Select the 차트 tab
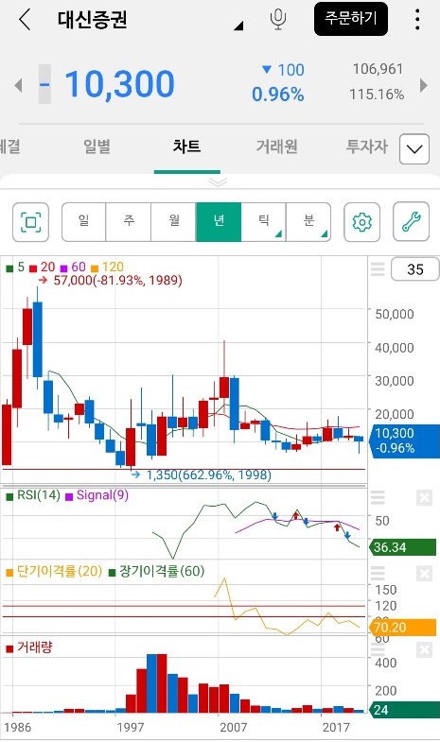This screenshot has height=742, width=440. (x=186, y=147)
